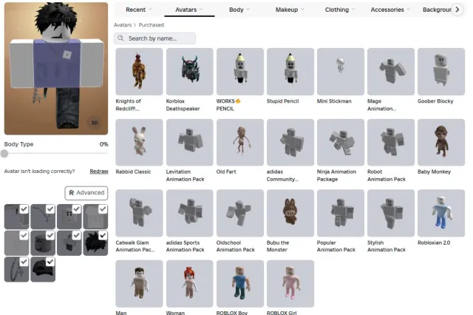
Task: Go to Avatars breadcrumb link
Action: [x=123, y=24]
